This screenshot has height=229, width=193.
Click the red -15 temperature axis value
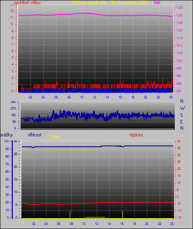coord(179,217)
